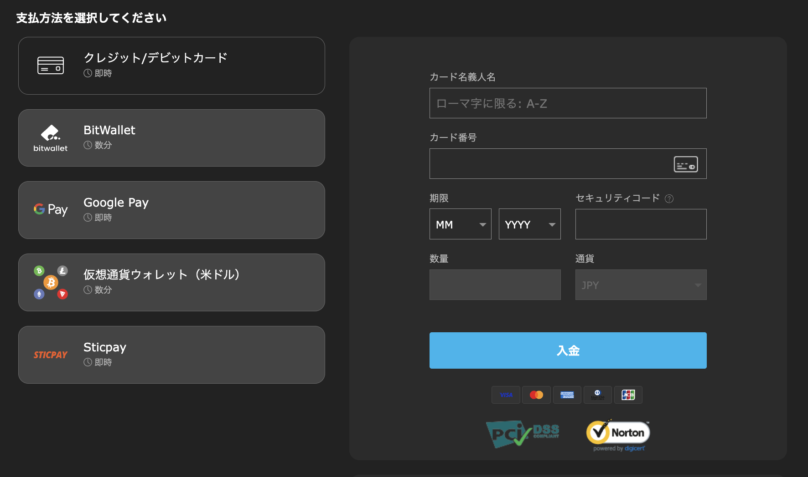The height and width of the screenshot is (477, 808).
Task: Click the Mastercard logo
Action: tap(537, 395)
